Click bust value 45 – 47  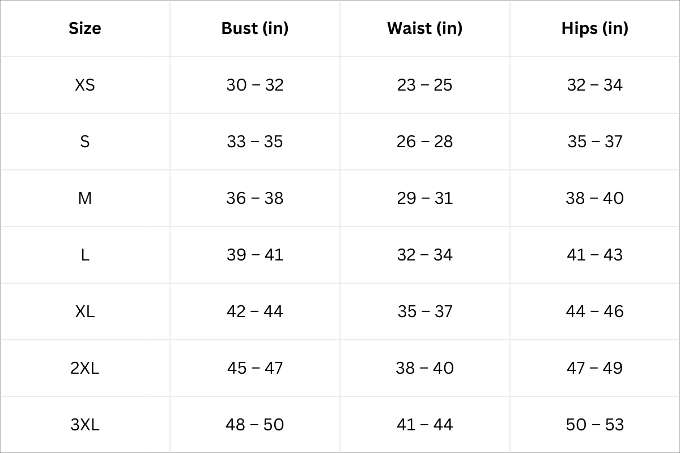[x=255, y=368]
